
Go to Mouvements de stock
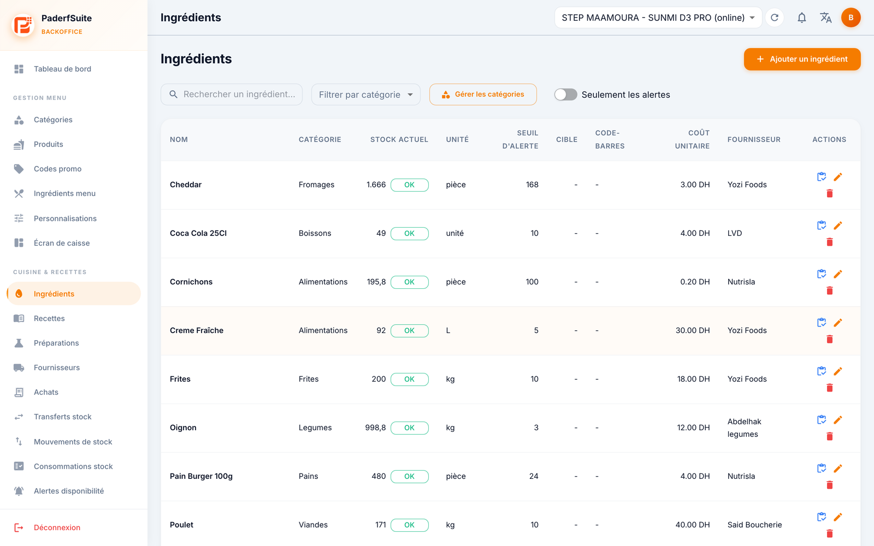click(x=74, y=442)
